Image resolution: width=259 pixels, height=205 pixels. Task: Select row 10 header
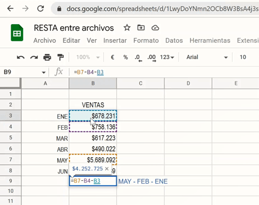tap(11, 191)
